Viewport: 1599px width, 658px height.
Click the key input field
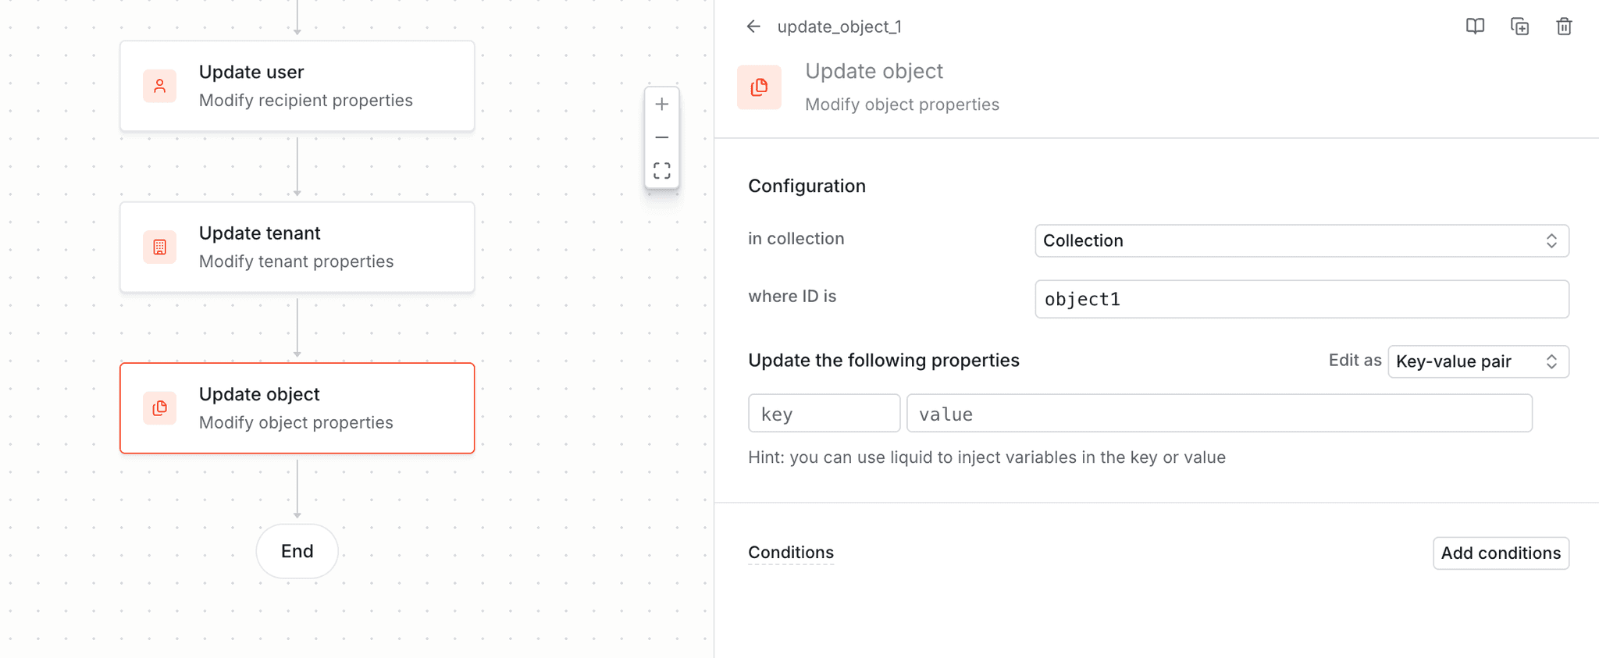tap(824, 413)
